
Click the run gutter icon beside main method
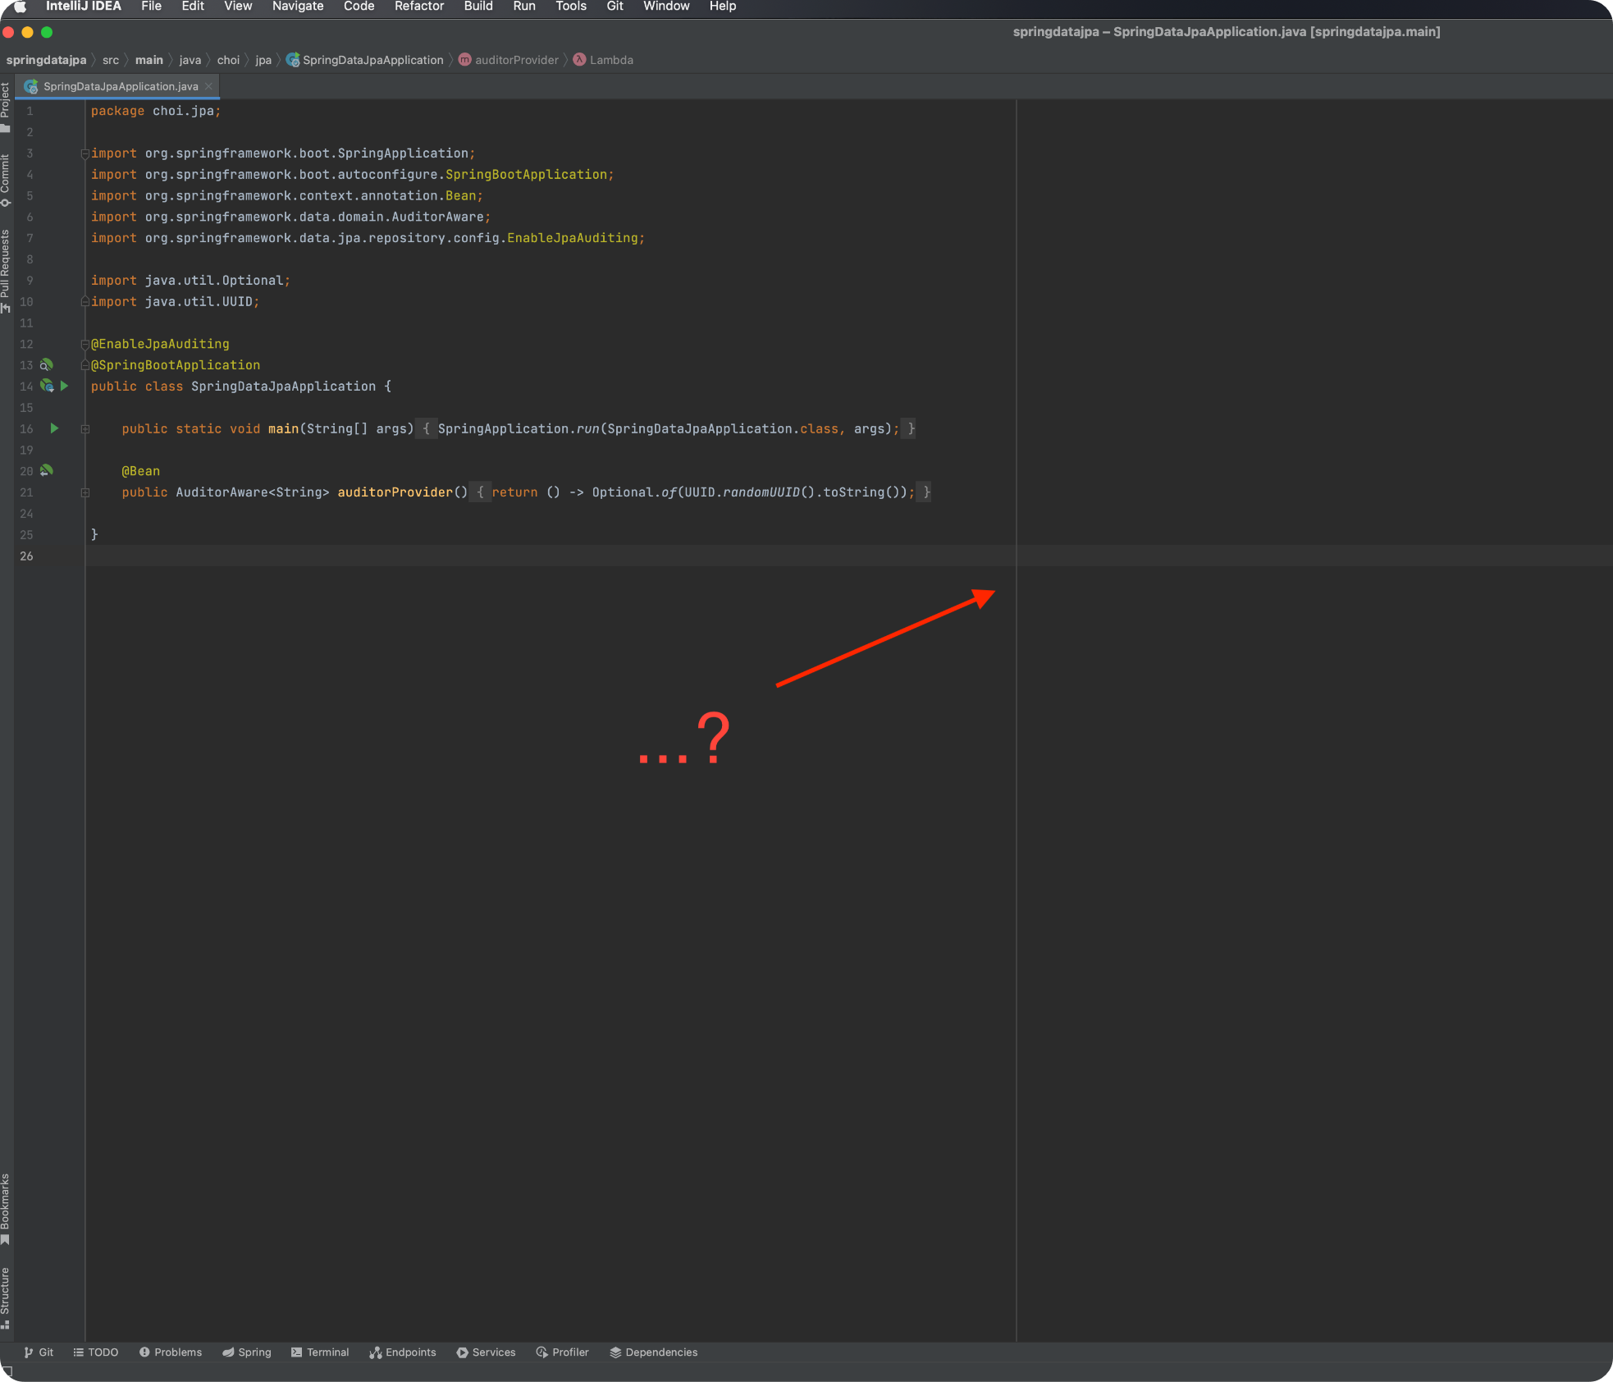tap(54, 428)
